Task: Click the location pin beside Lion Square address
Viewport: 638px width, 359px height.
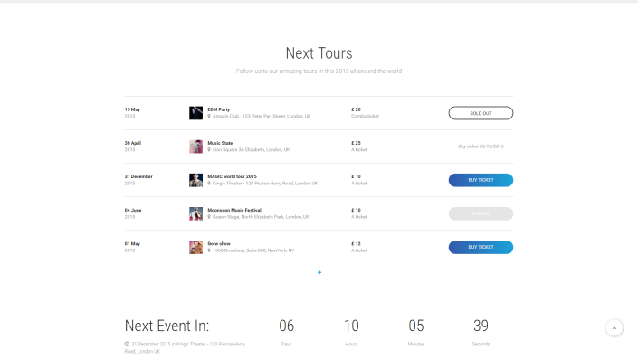Action: [209, 149]
